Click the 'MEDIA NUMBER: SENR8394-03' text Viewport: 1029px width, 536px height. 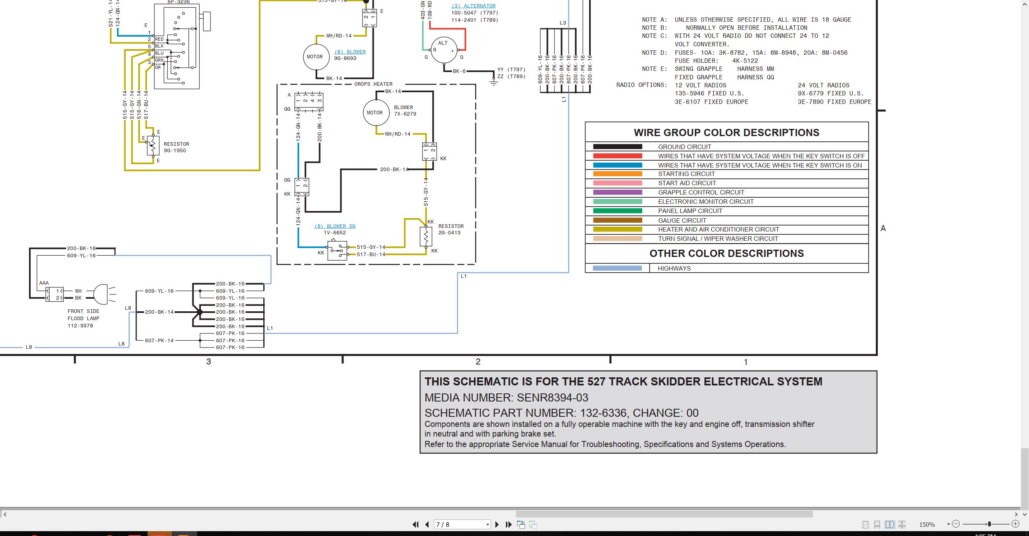(506, 397)
